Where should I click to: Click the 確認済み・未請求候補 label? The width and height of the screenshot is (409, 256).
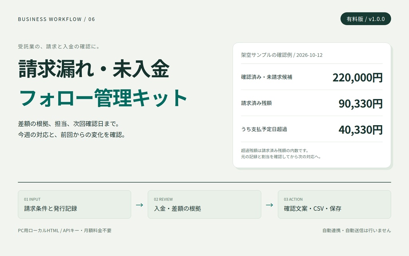click(x=266, y=77)
